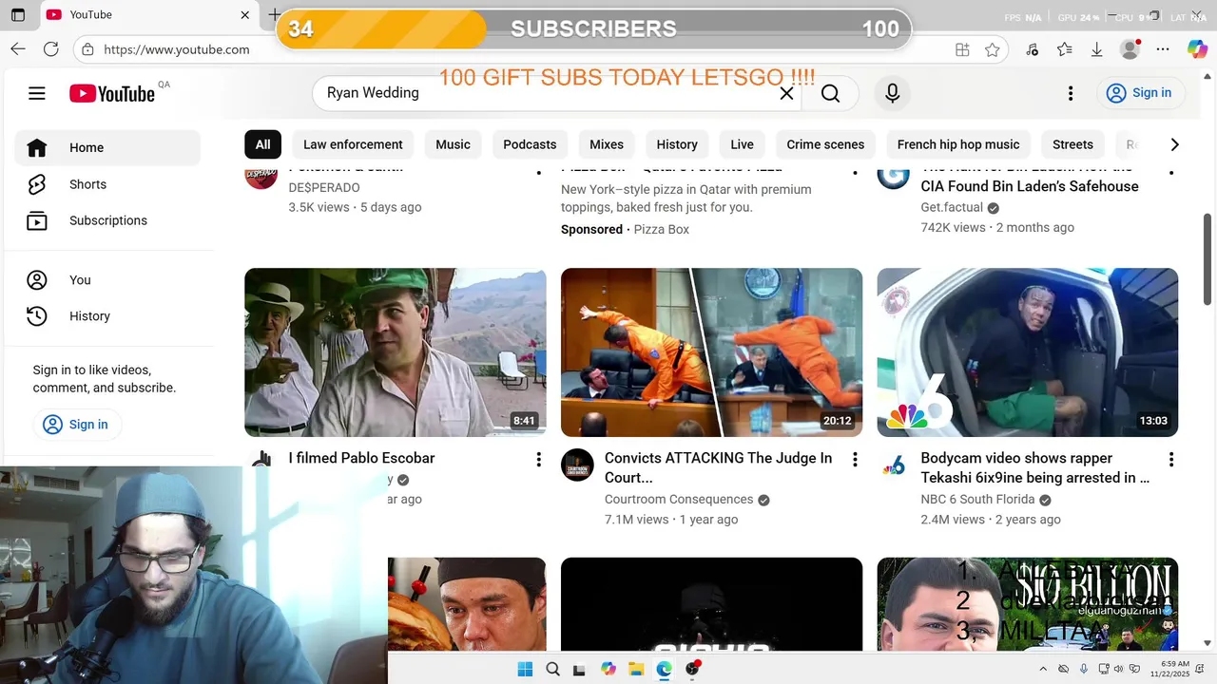The width and height of the screenshot is (1217, 684).
Task: Open File Explorer from taskbar
Action: click(636, 669)
